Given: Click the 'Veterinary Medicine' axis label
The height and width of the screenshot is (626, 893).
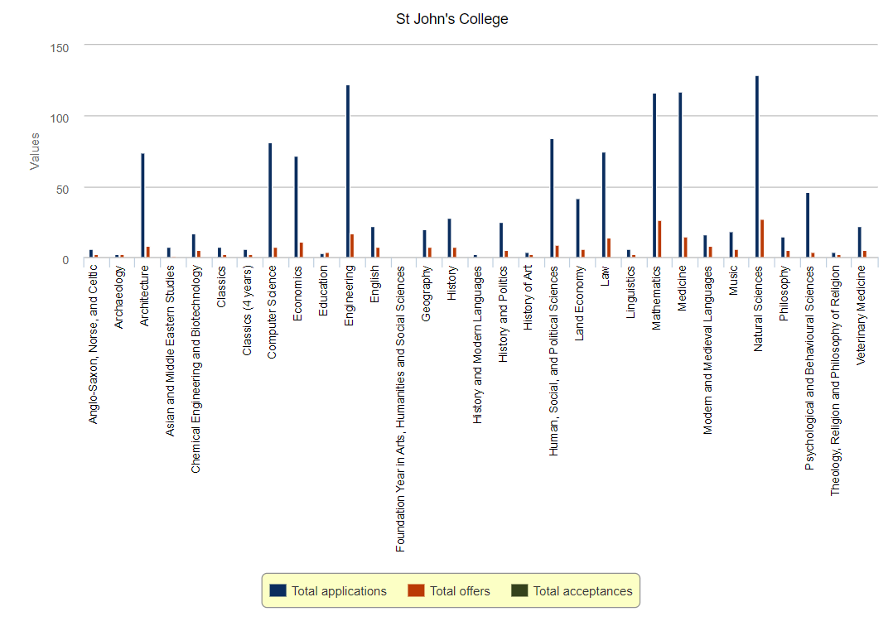Looking at the screenshot, I should (860, 315).
